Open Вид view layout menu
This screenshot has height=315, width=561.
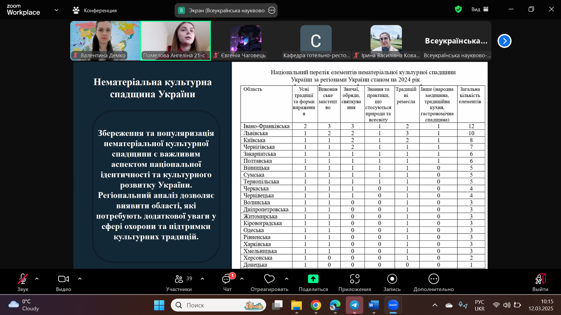480,9
